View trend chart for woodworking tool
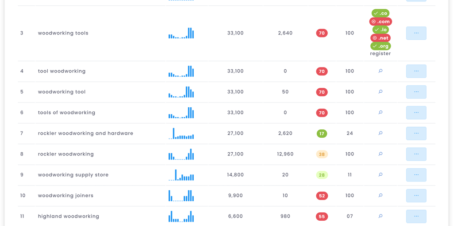This screenshot has width=453, height=226. [181, 92]
